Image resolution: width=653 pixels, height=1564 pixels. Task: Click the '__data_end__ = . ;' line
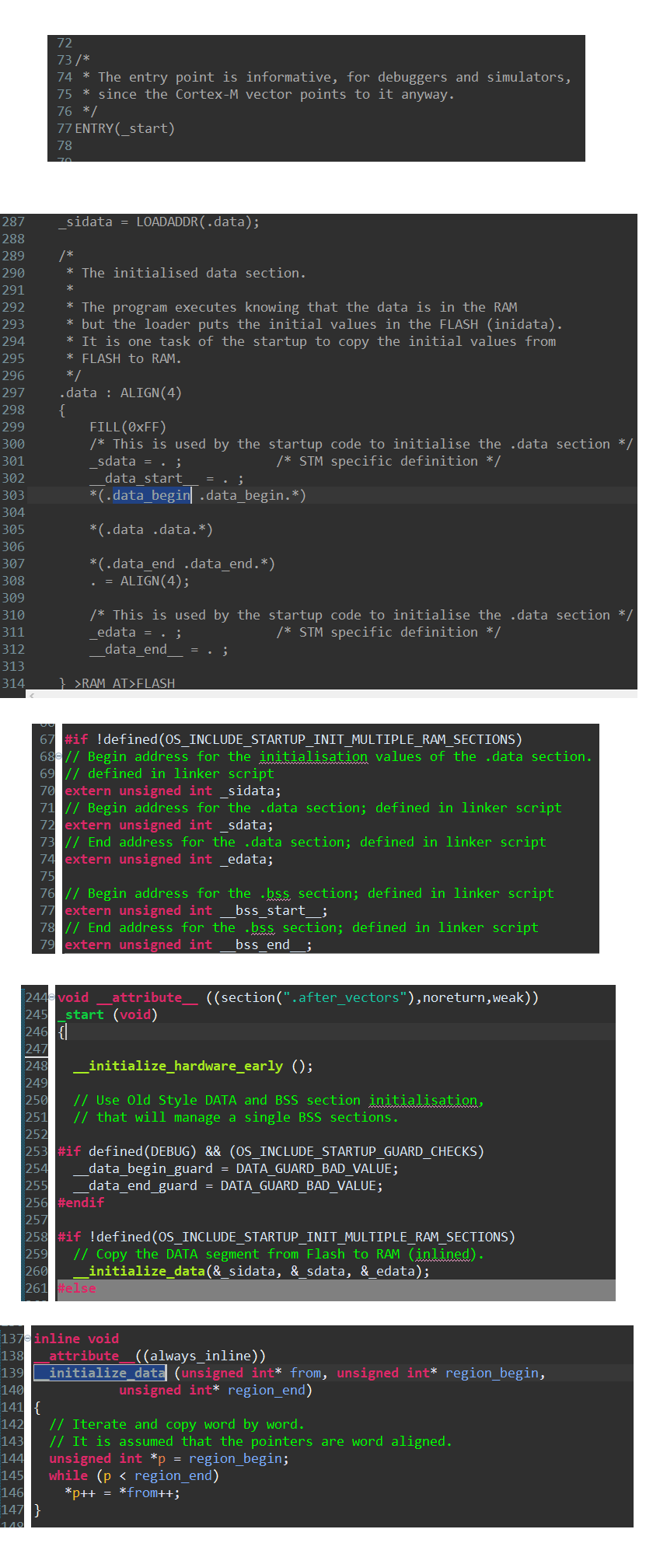point(159,649)
